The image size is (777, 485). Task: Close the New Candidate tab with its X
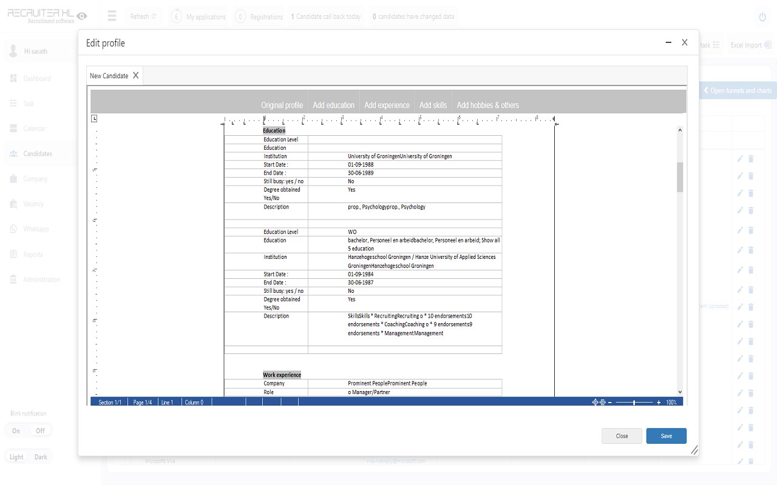(x=136, y=75)
